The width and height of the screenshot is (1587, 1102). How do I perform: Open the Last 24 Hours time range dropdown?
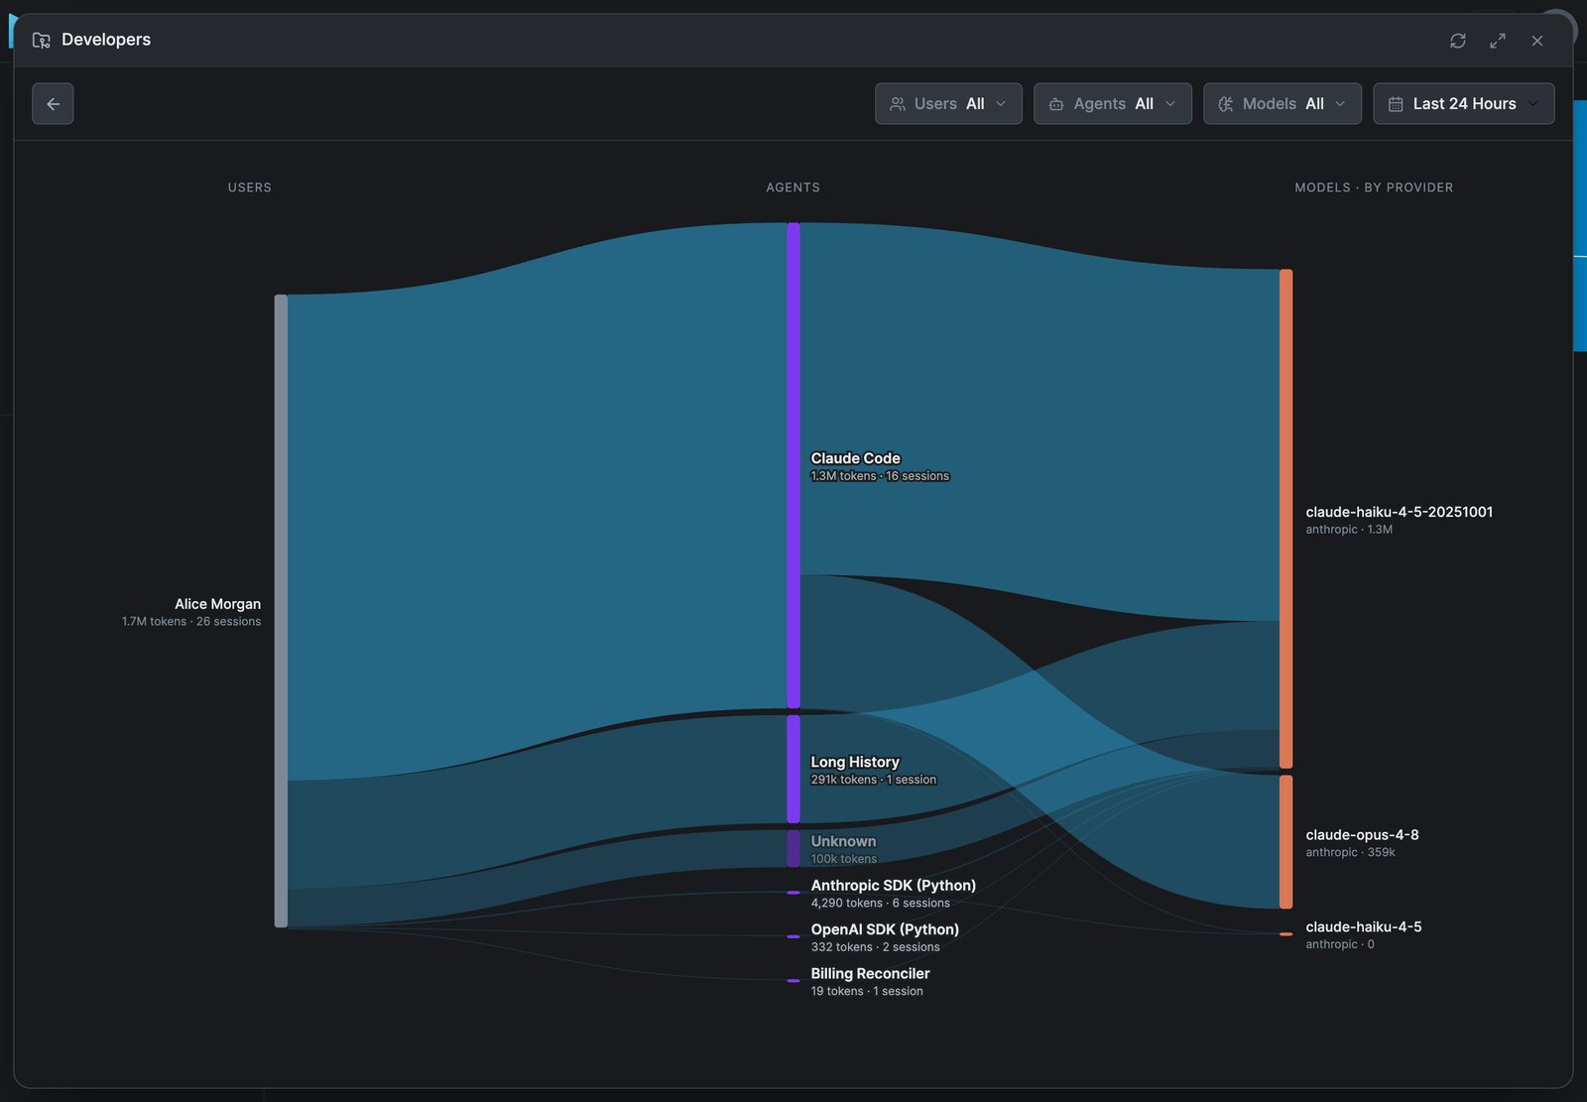point(1463,103)
